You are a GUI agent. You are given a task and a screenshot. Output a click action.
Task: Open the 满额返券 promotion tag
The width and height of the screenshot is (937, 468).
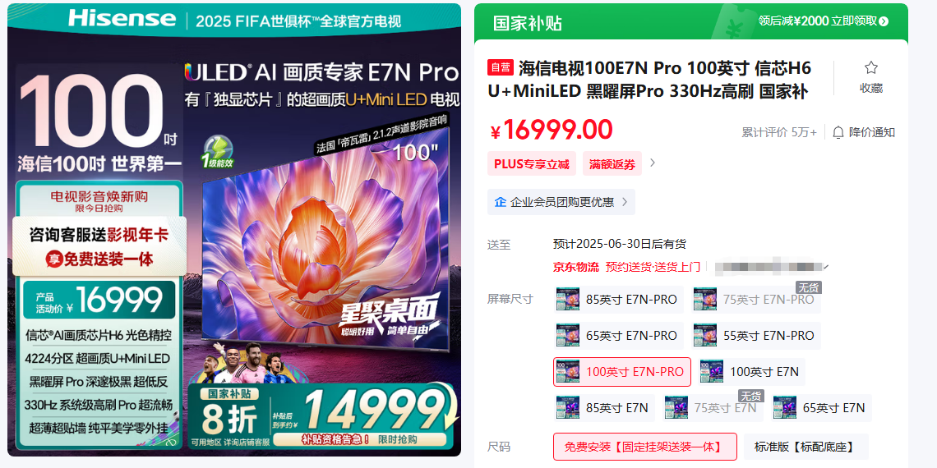pyautogui.click(x=612, y=163)
